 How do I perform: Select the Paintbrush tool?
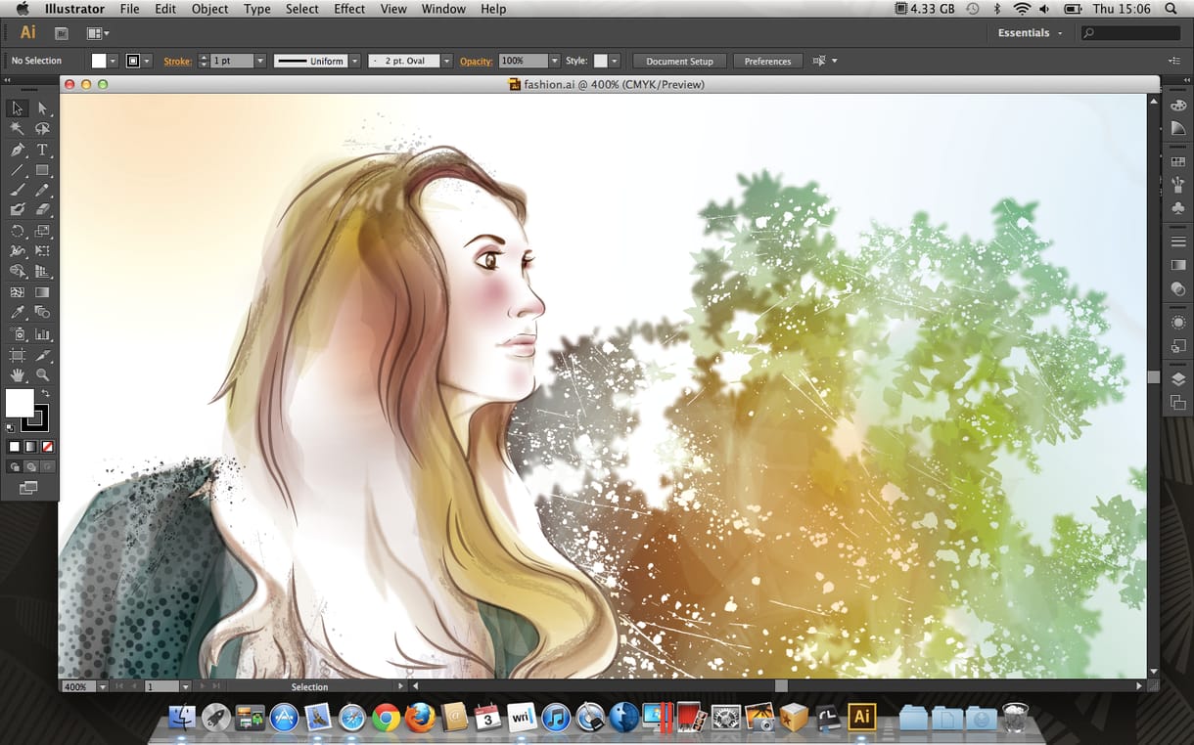tap(18, 191)
